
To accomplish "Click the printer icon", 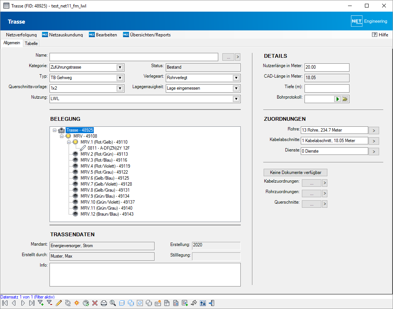I will coord(104,303).
